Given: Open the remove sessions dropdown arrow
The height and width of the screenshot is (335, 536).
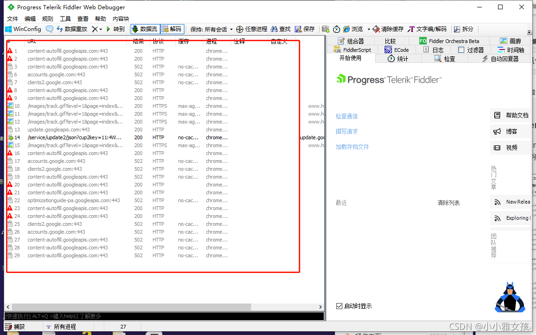Looking at the screenshot, I should 101,29.
